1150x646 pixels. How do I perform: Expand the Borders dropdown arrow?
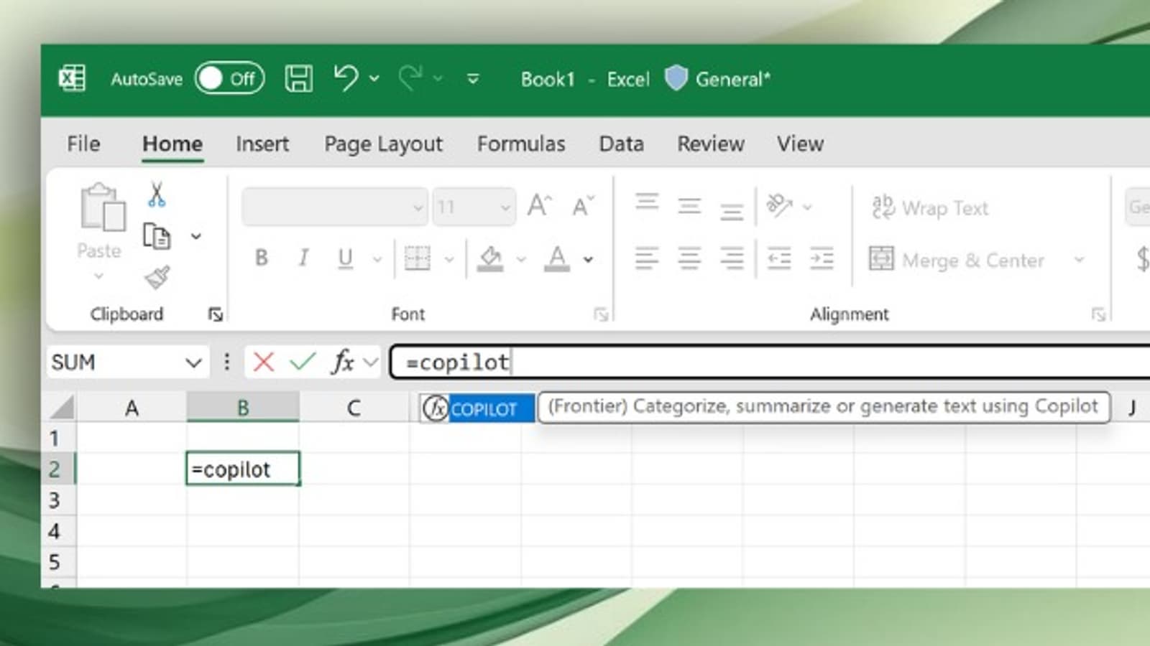(x=449, y=259)
